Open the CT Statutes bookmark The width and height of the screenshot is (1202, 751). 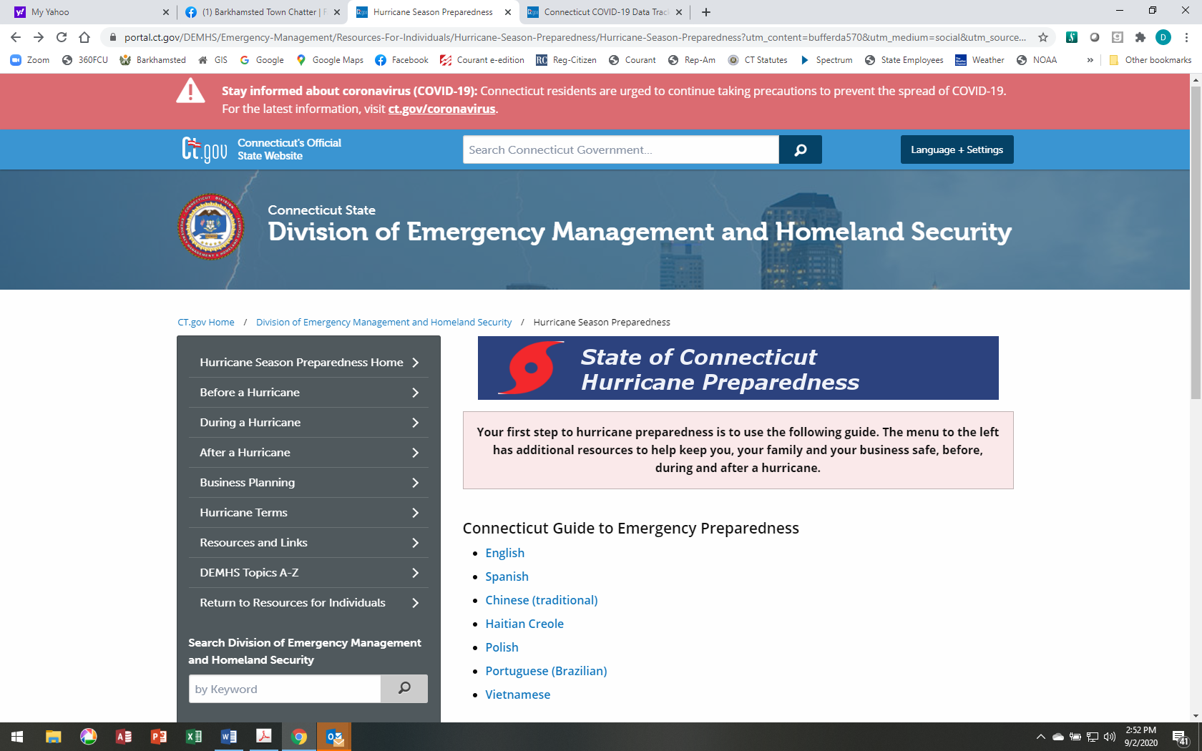click(x=758, y=60)
